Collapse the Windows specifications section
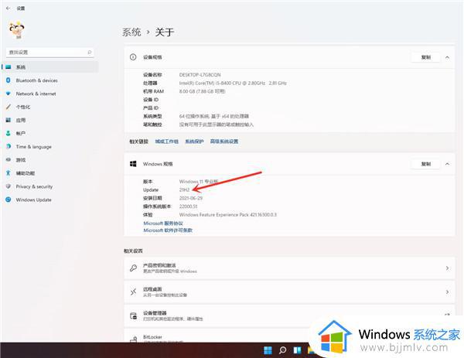This screenshot has width=464, height=358. coord(447,164)
